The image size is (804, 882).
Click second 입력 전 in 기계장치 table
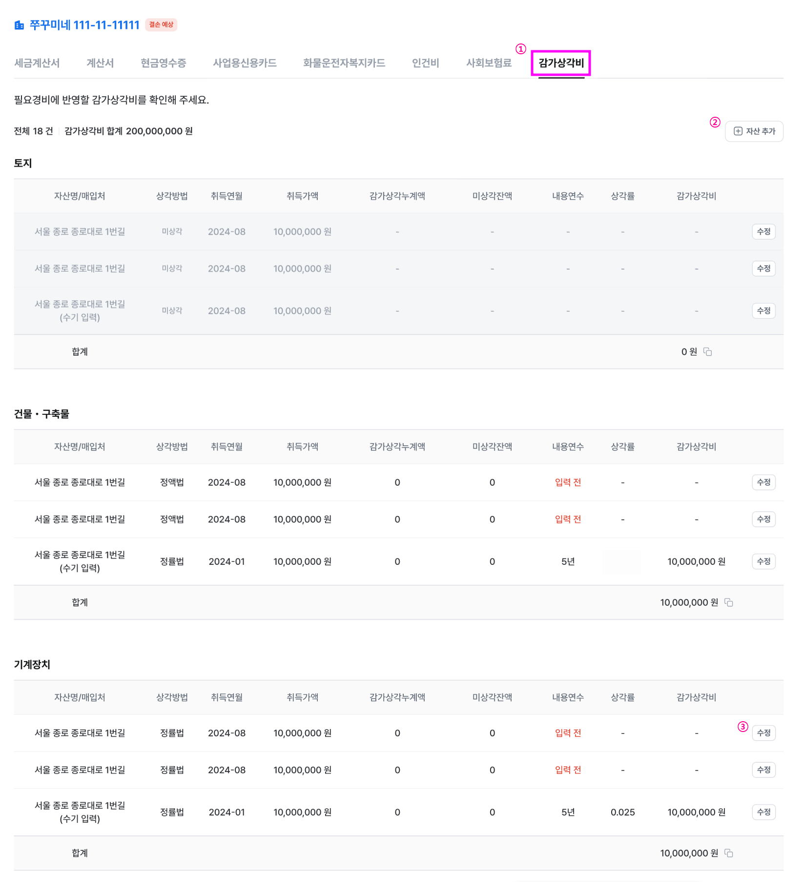(568, 770)
